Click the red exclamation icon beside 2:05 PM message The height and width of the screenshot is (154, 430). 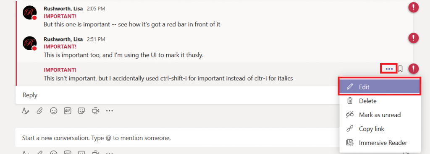[x=414, y=7]
